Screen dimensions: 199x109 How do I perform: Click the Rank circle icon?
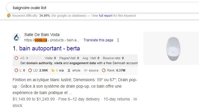click(x=104, y=70)
